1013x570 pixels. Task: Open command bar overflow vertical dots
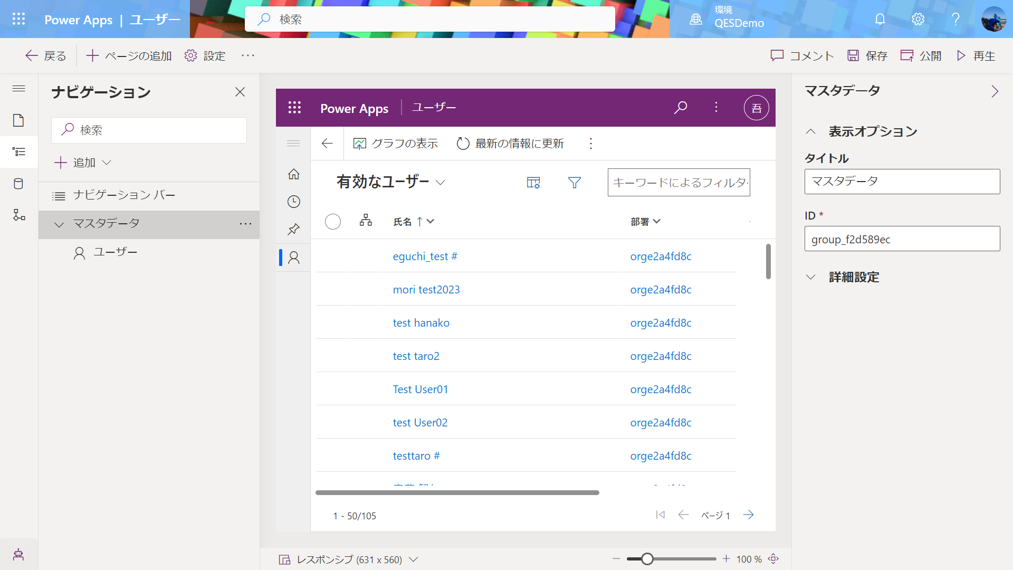[591, 144]
